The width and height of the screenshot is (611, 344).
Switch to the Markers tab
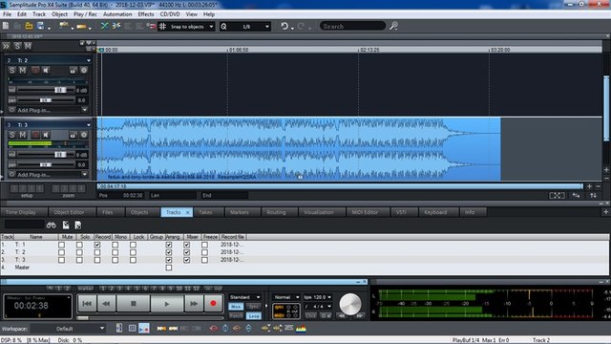coord(240,212)
